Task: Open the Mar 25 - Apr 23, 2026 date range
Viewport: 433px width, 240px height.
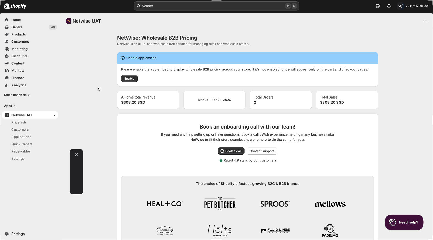Action: pyautogui.click(x=214, y=100)
